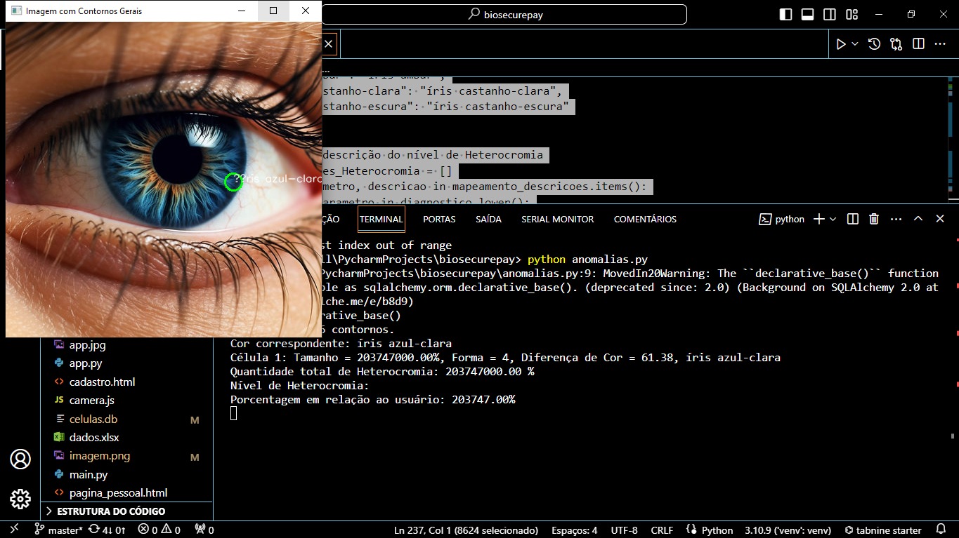Open the timeline history icon
Image resolution: width=959 pixels, height=538 pixels.
(874, 44)
